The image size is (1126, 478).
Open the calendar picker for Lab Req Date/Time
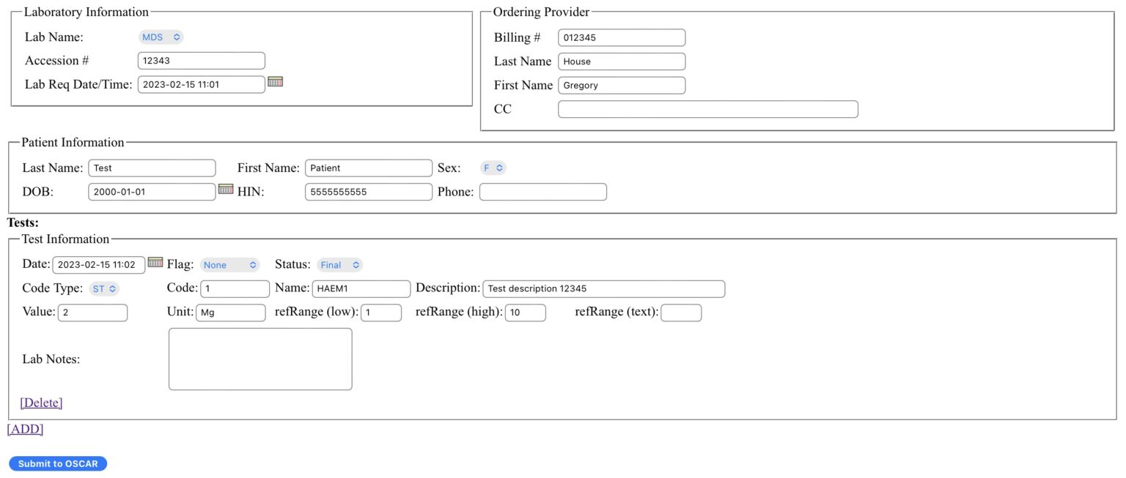coord(275,81)
